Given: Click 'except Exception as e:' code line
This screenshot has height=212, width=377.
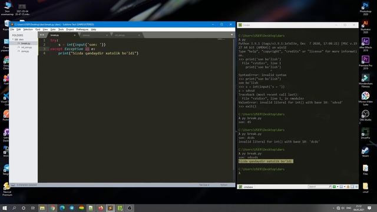Looking at the screenshot, I should (72, 49).
